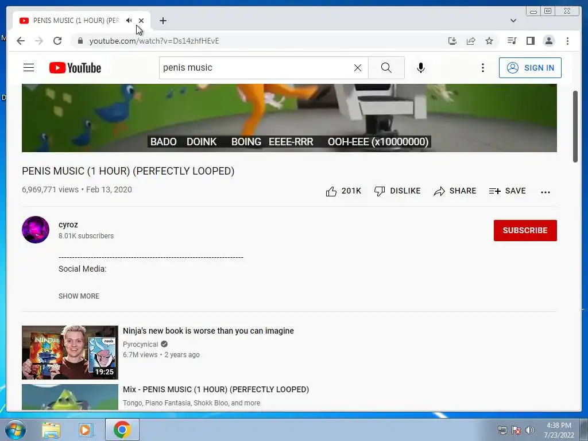Launch Windows Media Player from taskbar
The height and width of the screenshot is (441, 588).
(x=85, y=430)
